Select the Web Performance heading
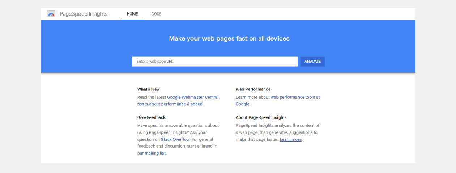The height and width of the screenshot is (173, 456). pos(253,89)
